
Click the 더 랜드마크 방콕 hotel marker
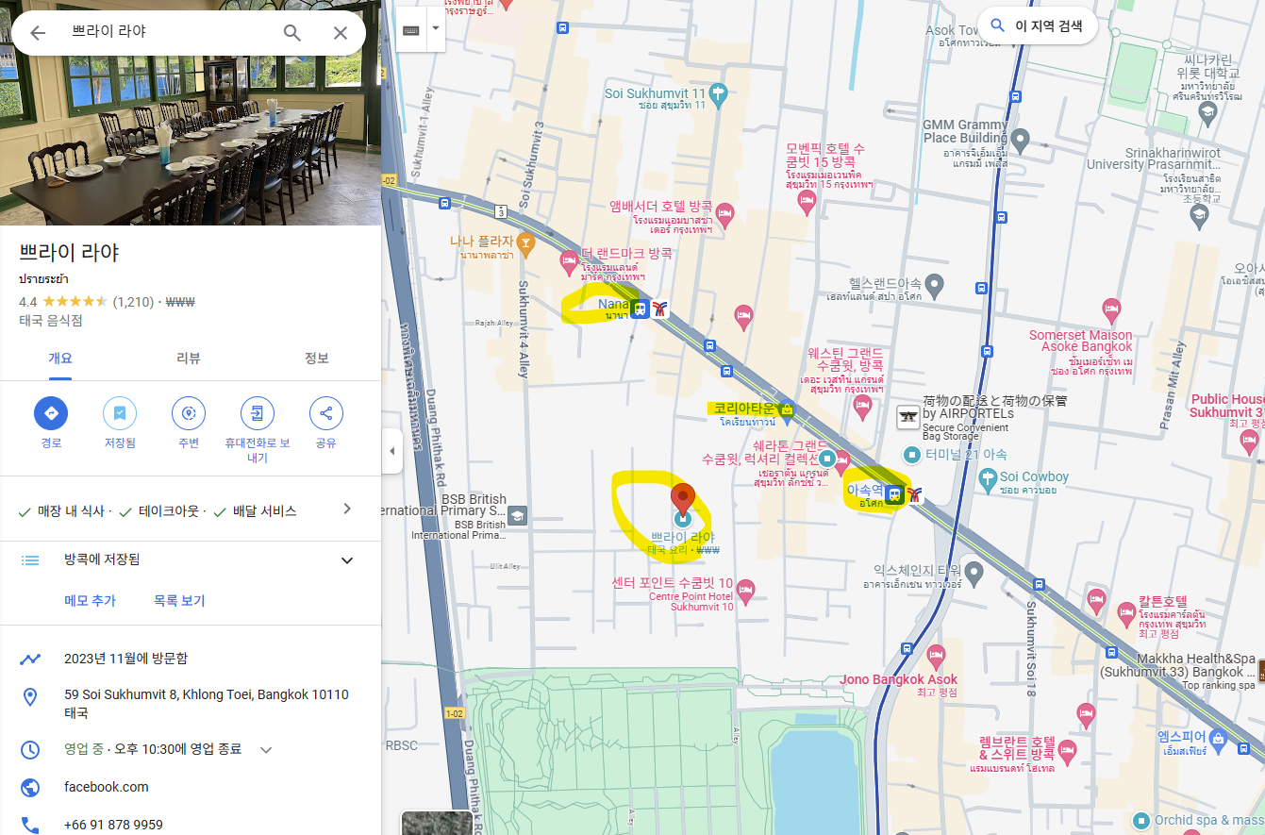(569, 259)
